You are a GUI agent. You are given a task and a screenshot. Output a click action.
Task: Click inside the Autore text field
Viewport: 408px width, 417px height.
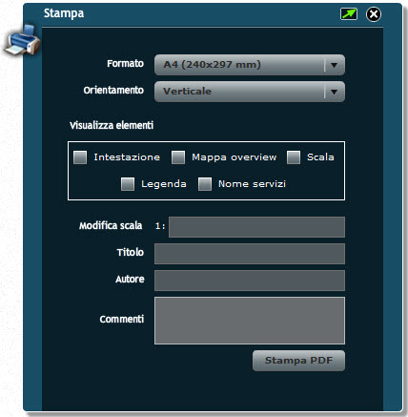point(250,281)
